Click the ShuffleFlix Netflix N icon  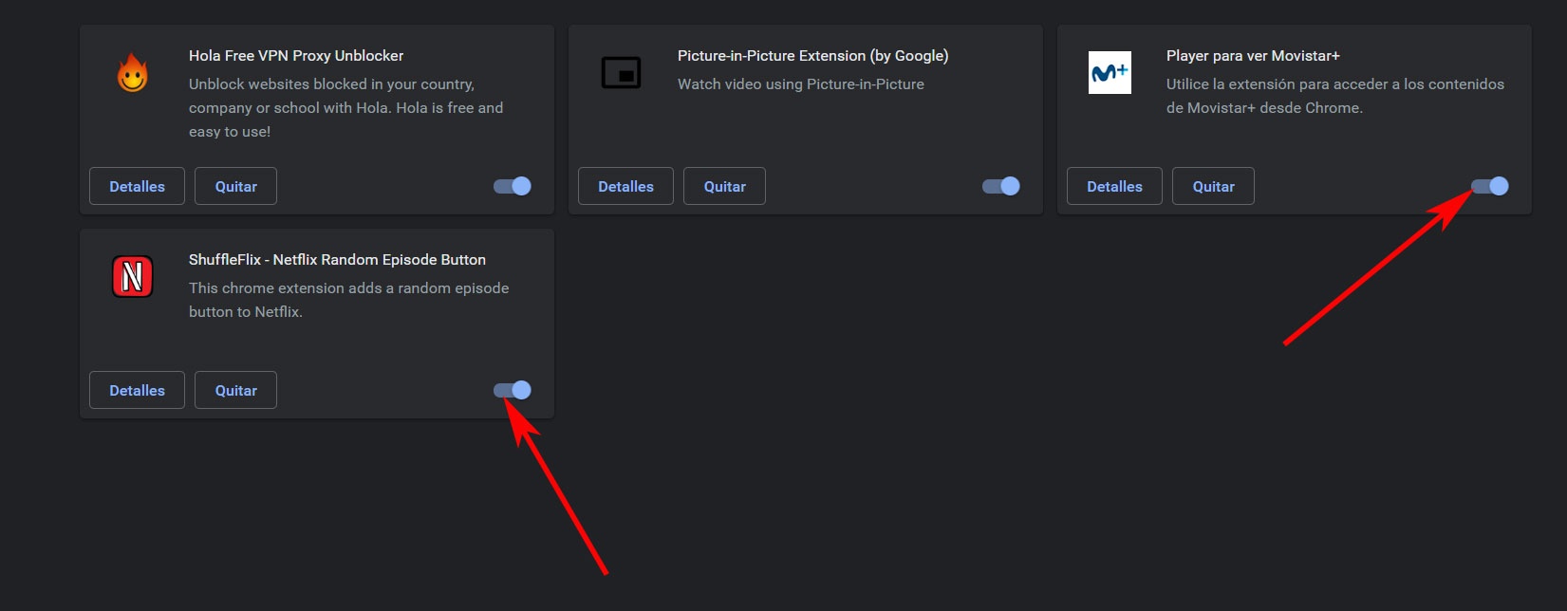(x=133, y=276)
